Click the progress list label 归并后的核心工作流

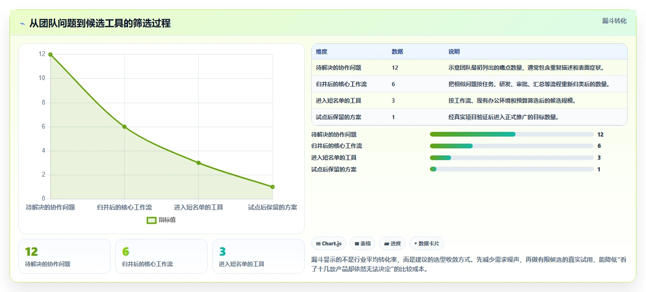[337, 146]
